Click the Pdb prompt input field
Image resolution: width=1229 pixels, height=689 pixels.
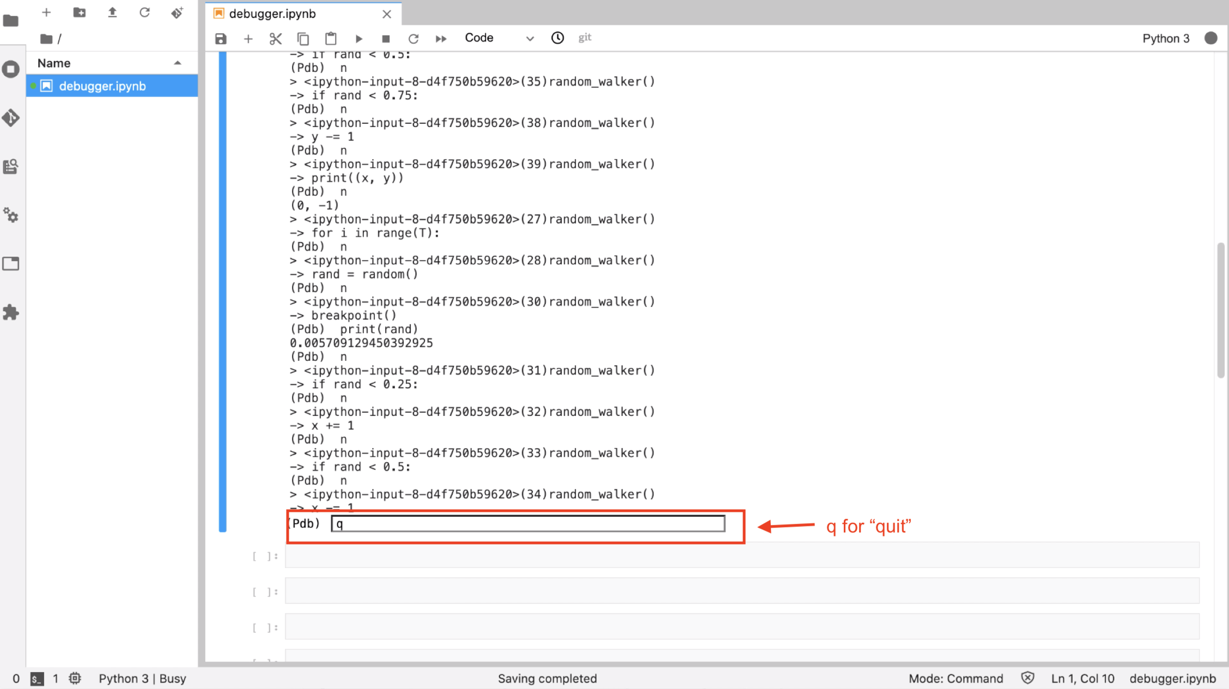point(527,524)
